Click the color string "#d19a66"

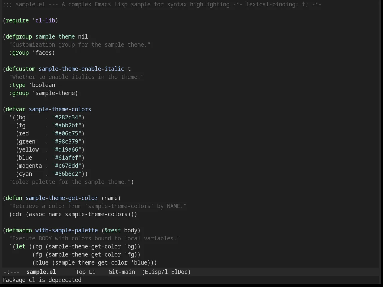tap(67, 149)
